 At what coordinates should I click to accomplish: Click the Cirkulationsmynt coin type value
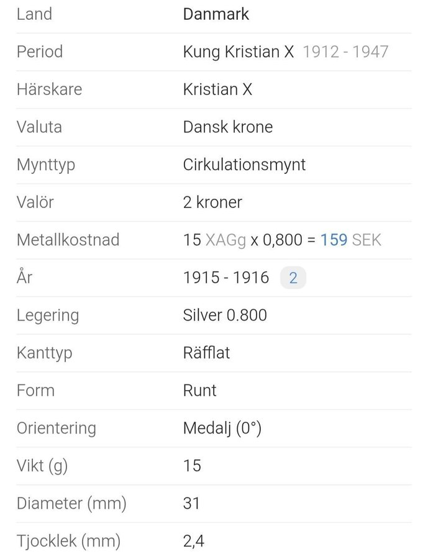point(244,165)
